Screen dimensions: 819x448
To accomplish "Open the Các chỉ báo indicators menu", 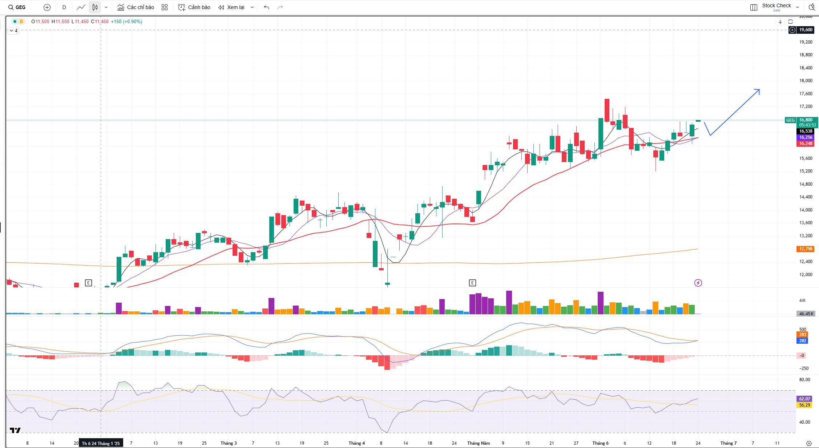I will [x=136, y=7].
